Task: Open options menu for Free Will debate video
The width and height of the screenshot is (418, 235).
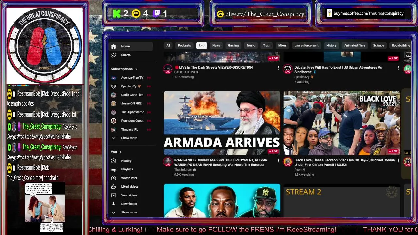Action: click(398, 68)
